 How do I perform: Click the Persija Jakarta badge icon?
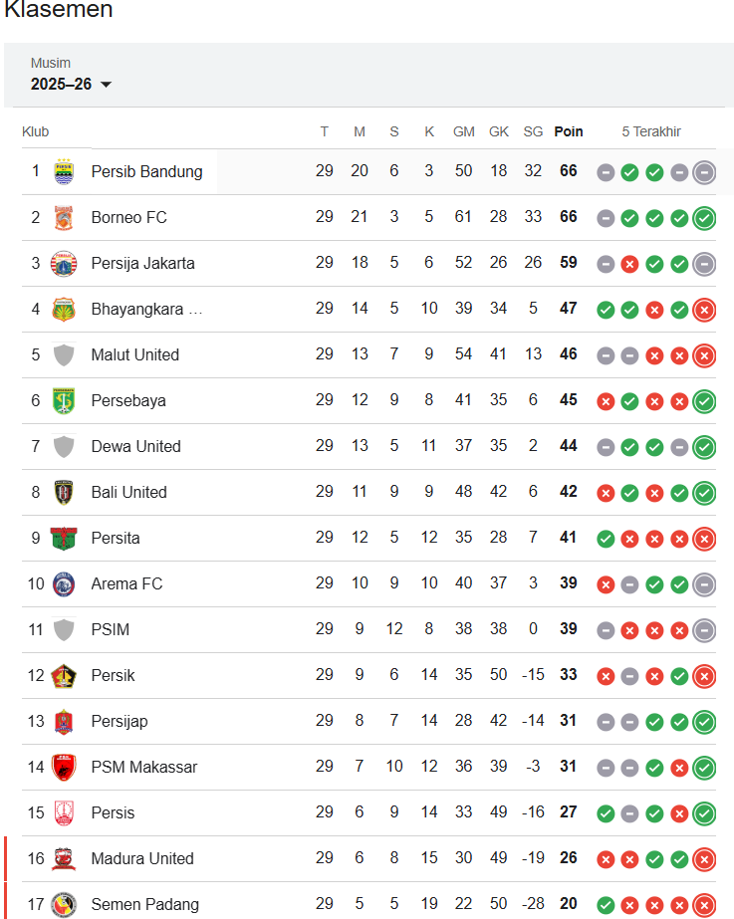point(64,263)
